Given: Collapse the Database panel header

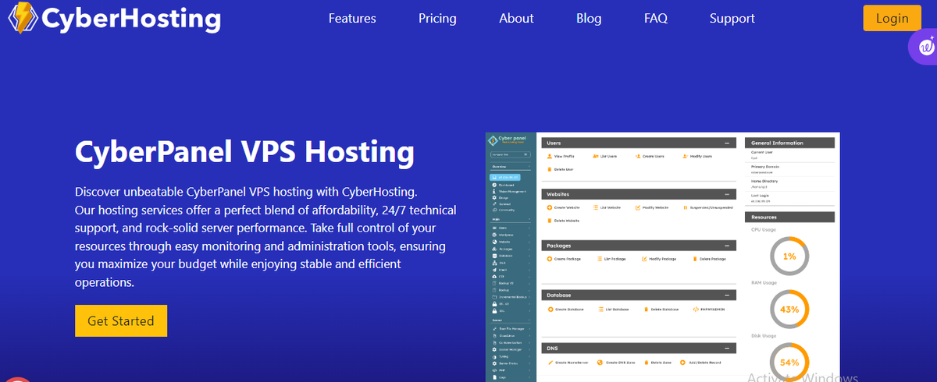Looking at the screenshot, I should coord(727,296).
